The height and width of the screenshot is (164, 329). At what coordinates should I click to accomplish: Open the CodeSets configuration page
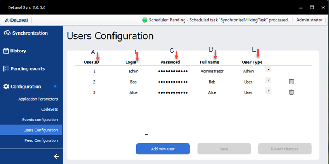tap(49, 109)
